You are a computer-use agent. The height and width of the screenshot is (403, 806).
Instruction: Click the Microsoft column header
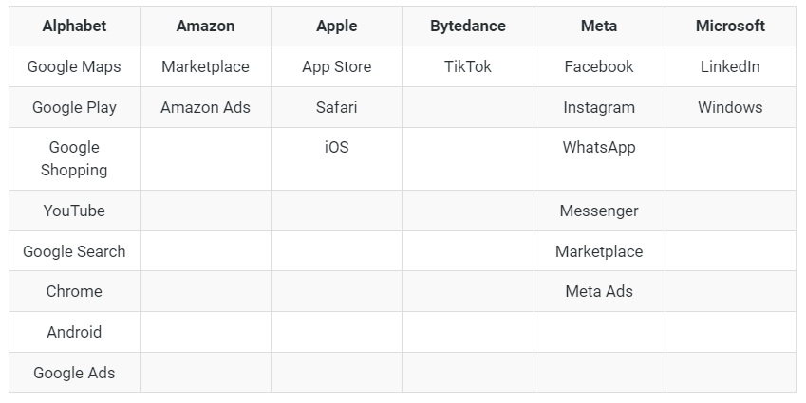730,27
